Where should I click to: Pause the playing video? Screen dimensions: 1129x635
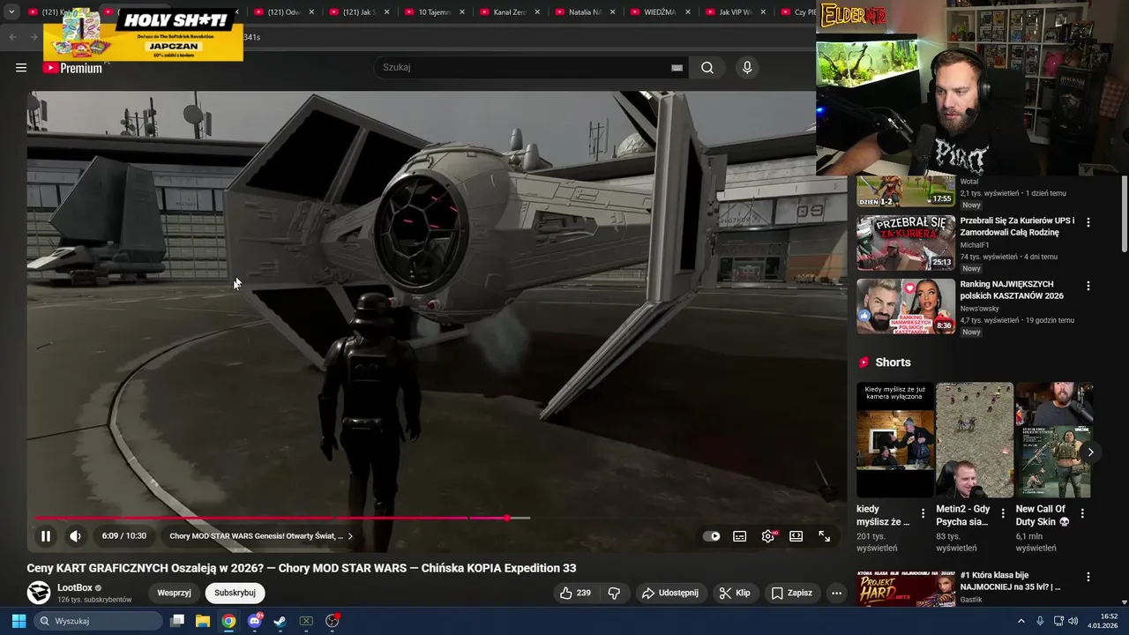tap(46, 536)
